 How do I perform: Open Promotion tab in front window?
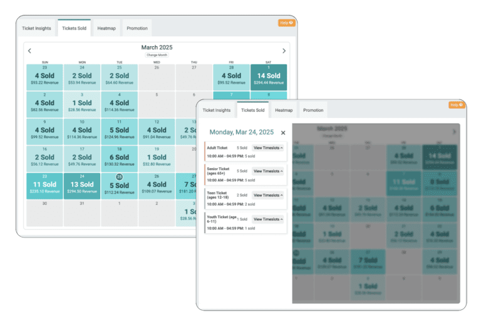click(313, 111)
